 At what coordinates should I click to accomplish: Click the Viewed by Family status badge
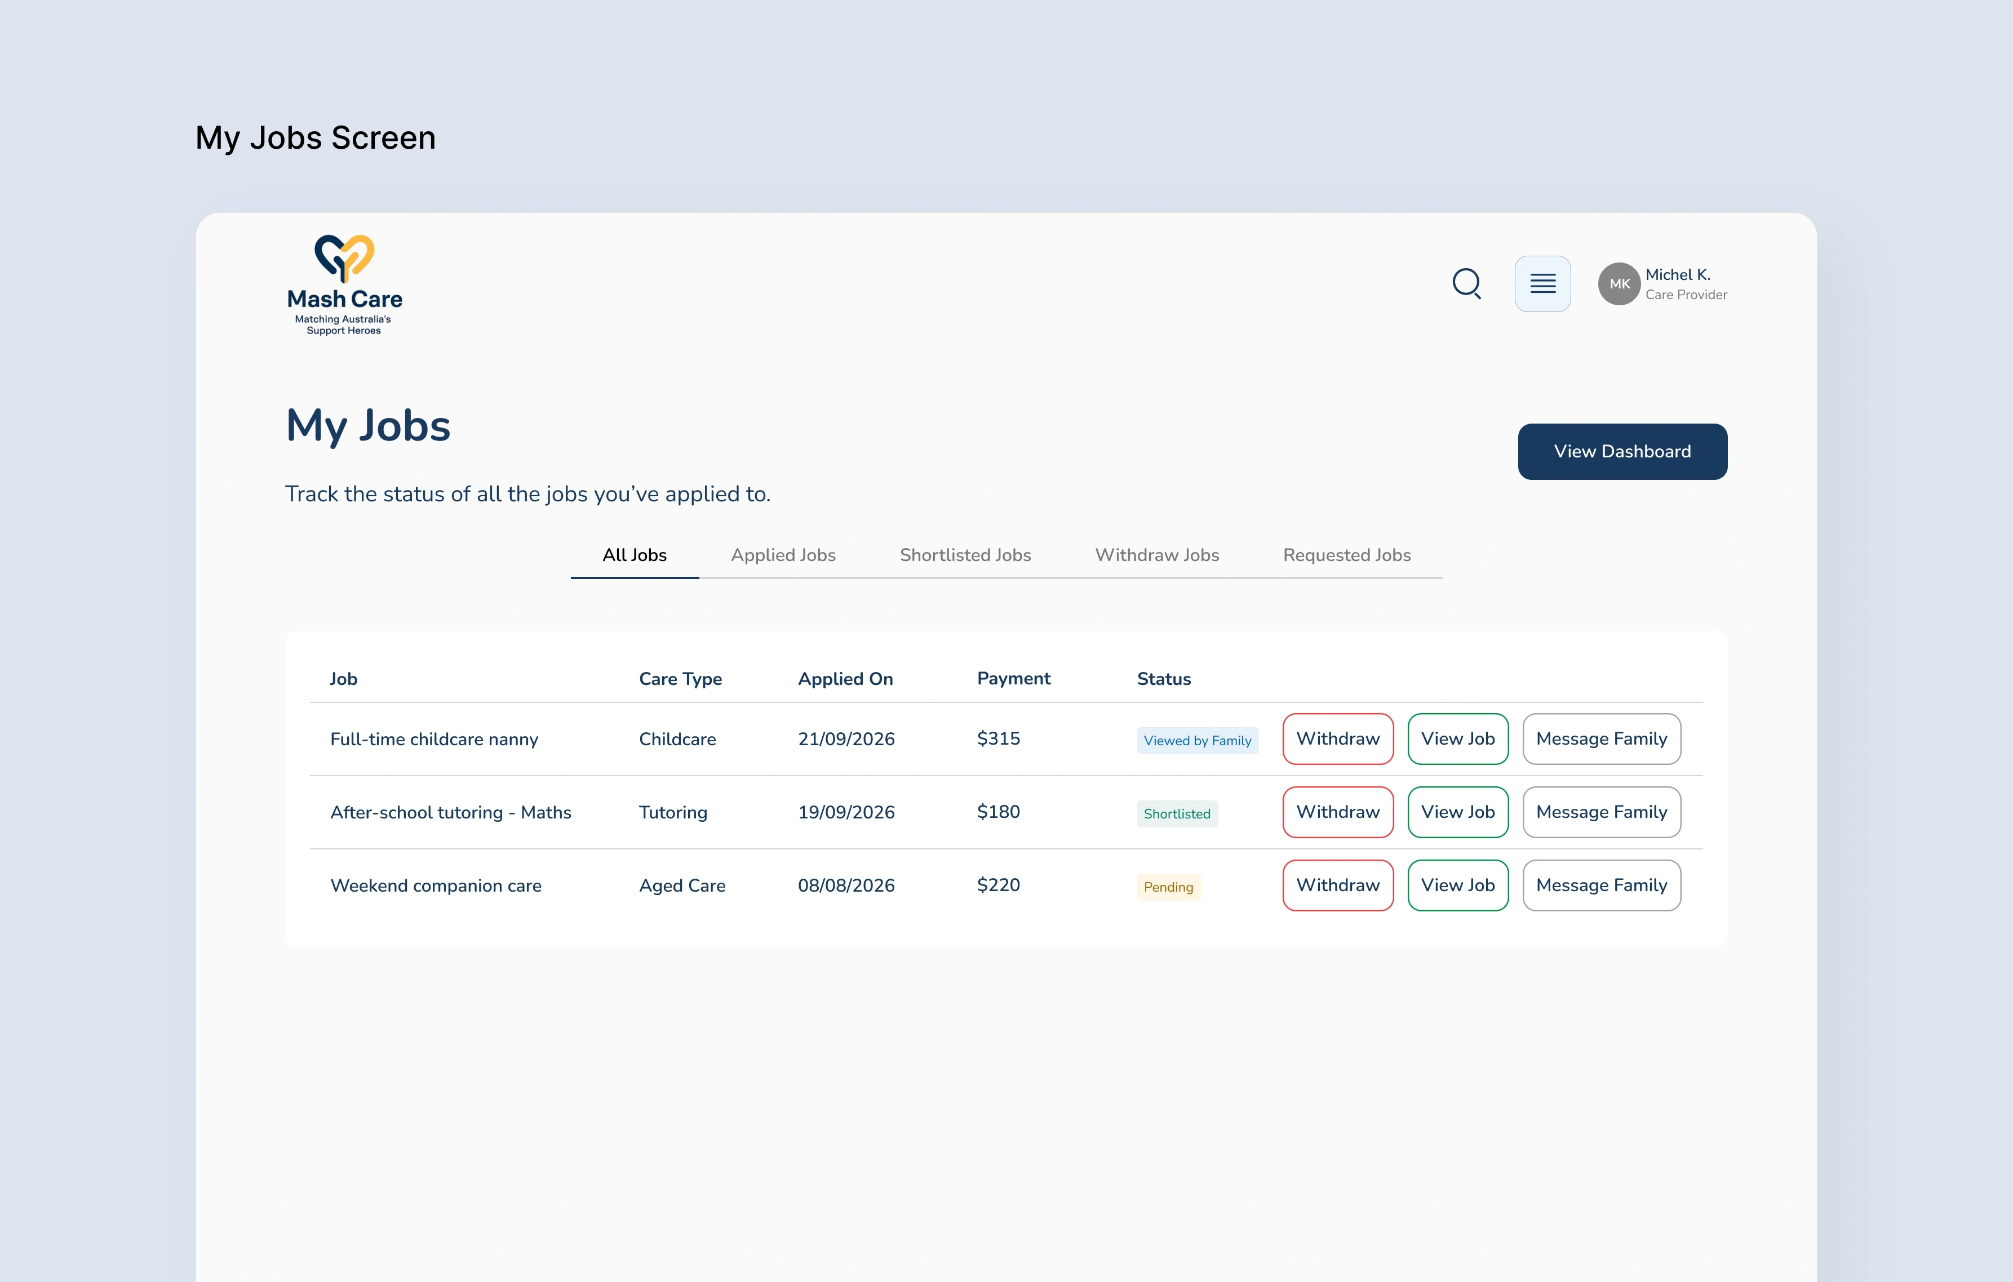coord(1197,741)
